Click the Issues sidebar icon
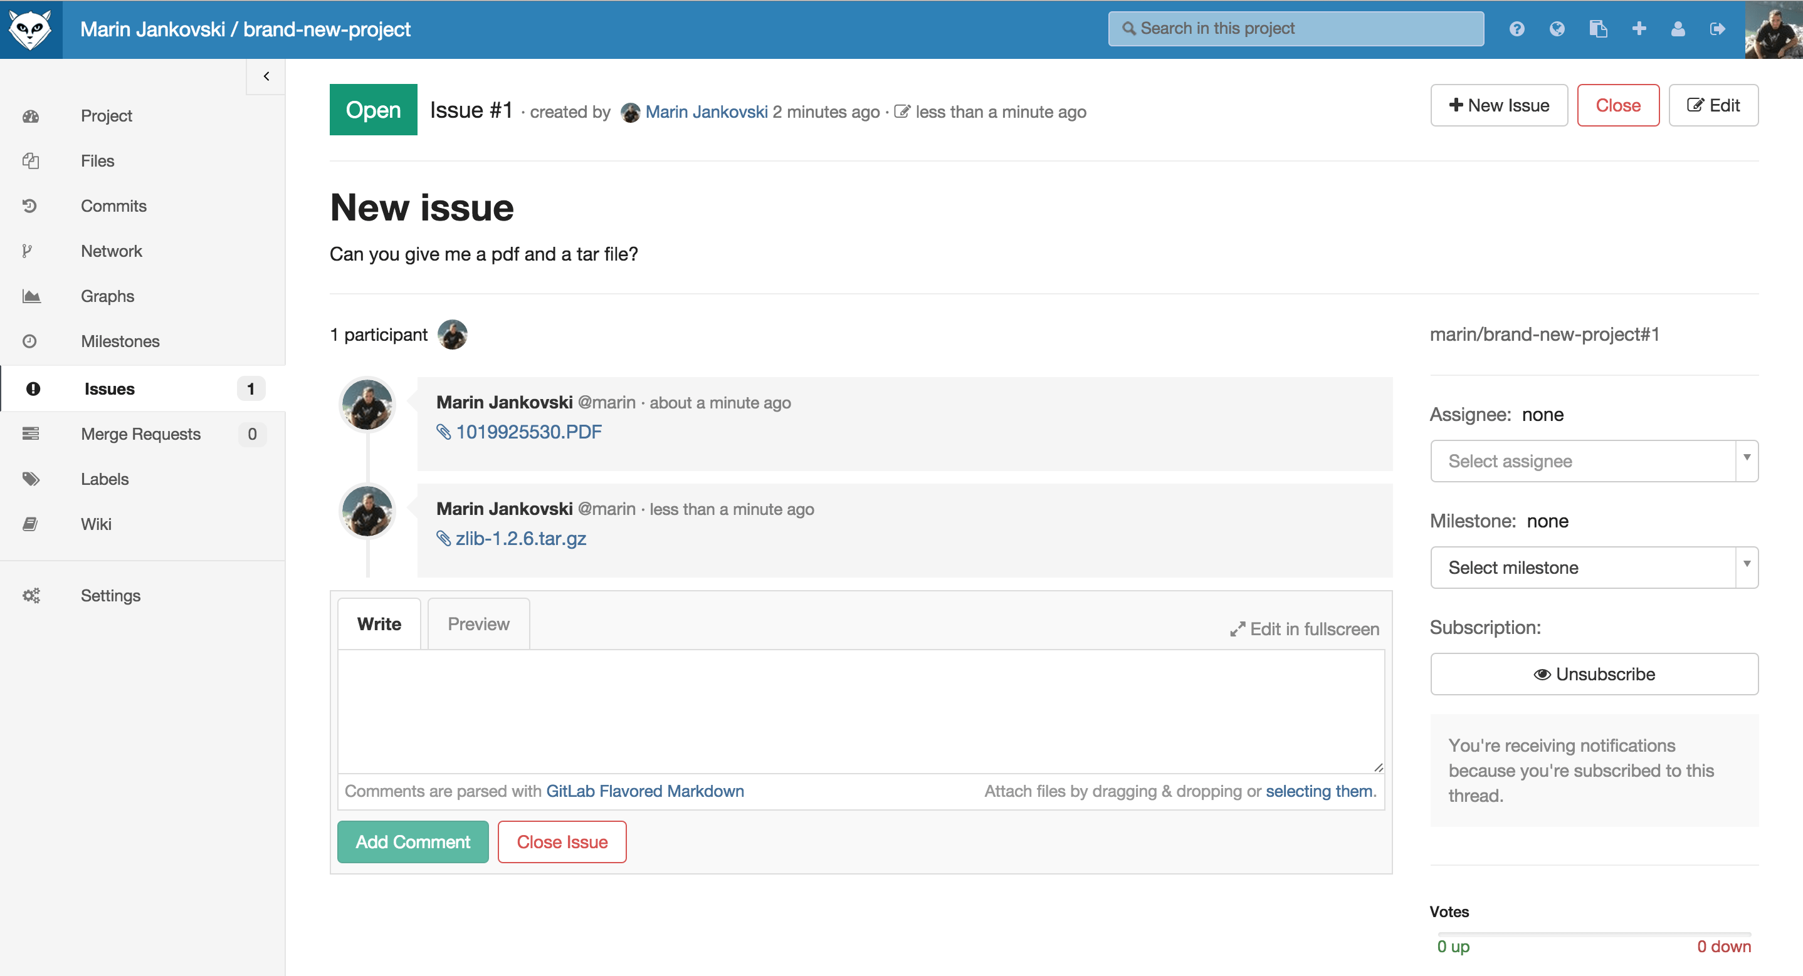This screenshot has width=1803, height=976. [x=33, y=387]
